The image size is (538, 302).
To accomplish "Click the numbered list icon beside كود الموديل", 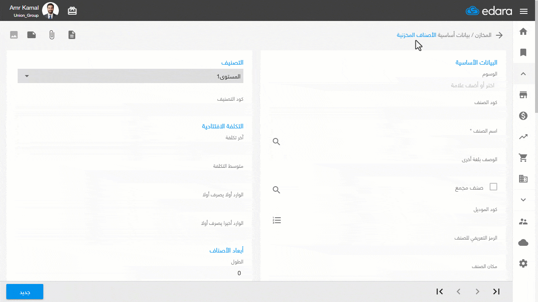I will pyautogui.click(x=277, y=220).
